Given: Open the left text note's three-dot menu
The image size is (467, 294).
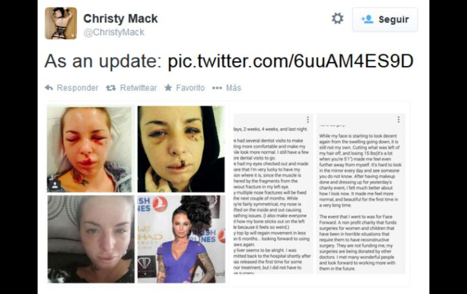Looking at the screenshot, I should point(308,119).
